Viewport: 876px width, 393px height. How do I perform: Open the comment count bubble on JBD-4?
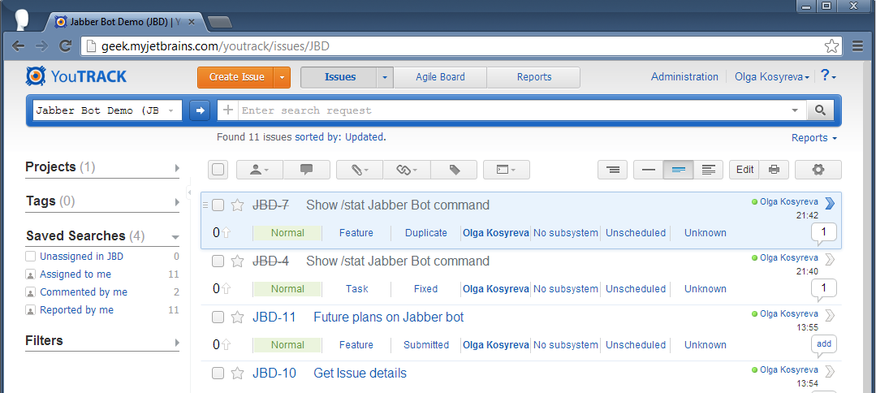[x=823, y=290]
